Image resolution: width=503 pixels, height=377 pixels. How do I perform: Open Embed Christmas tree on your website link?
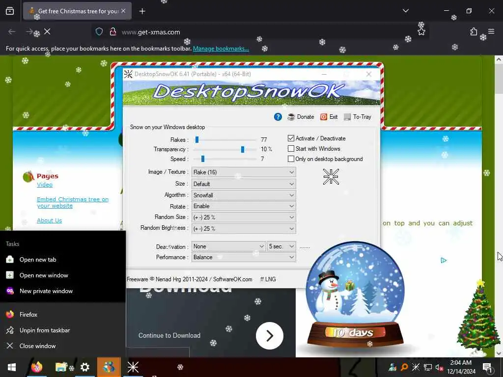(x=73, y=202)
